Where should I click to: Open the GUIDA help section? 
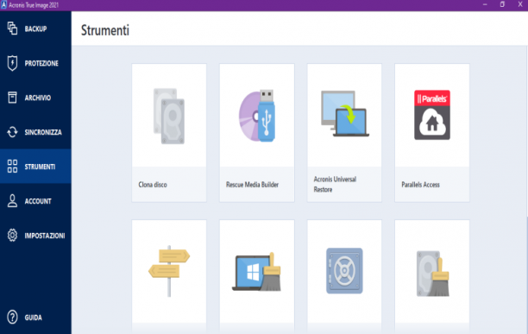point(35,318)
